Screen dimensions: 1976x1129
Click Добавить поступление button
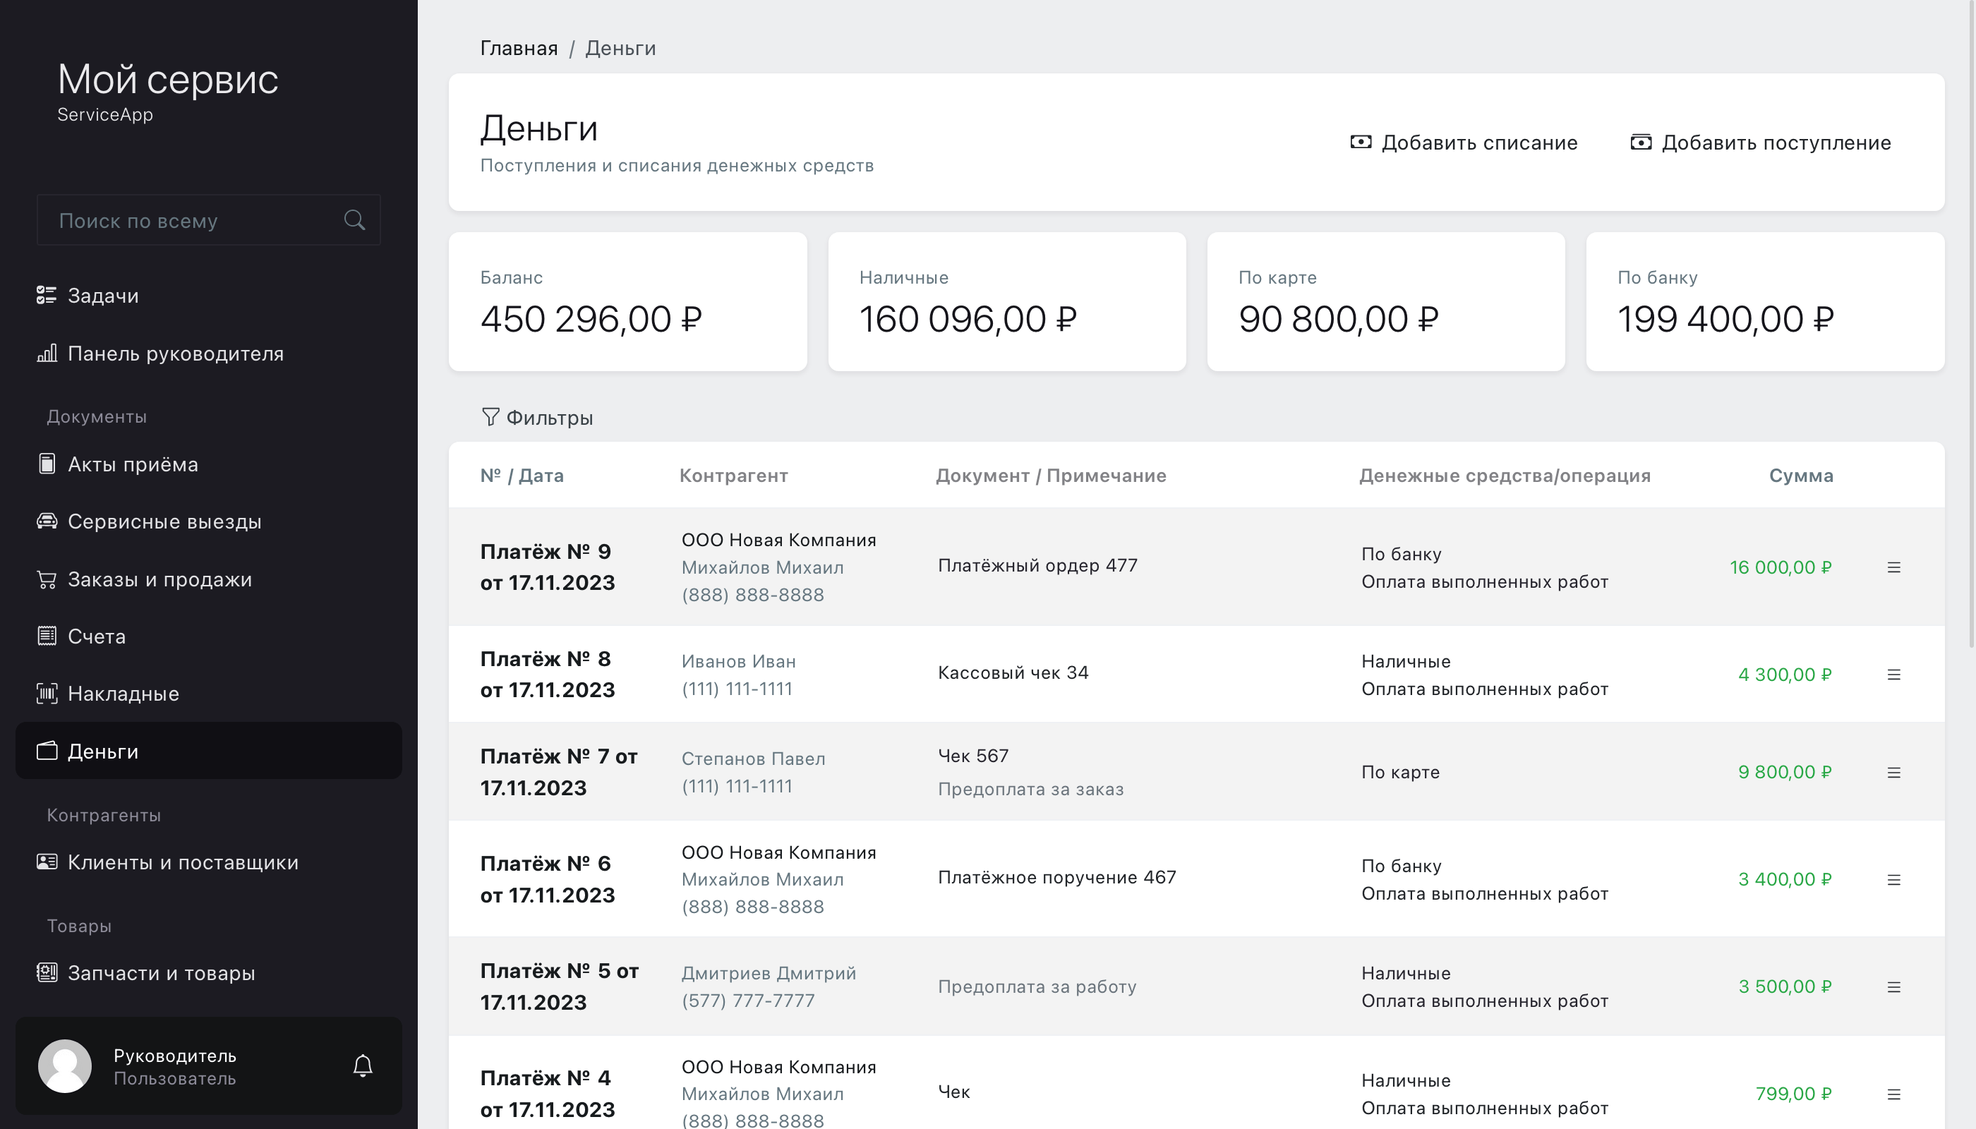[1761, 142]
